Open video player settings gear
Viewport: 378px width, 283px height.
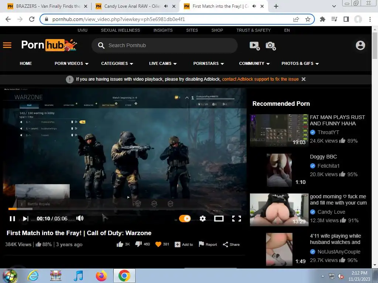pyautogui.click(x=203, y=219)
